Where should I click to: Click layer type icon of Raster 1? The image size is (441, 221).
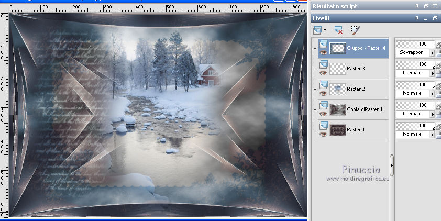[x=324, y=125]
